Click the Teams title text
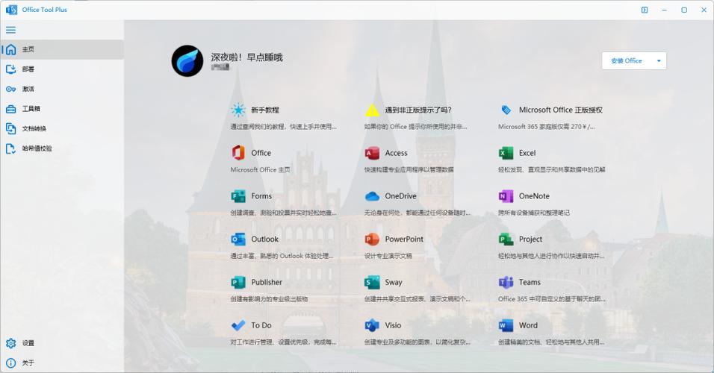 pos(530,282)
